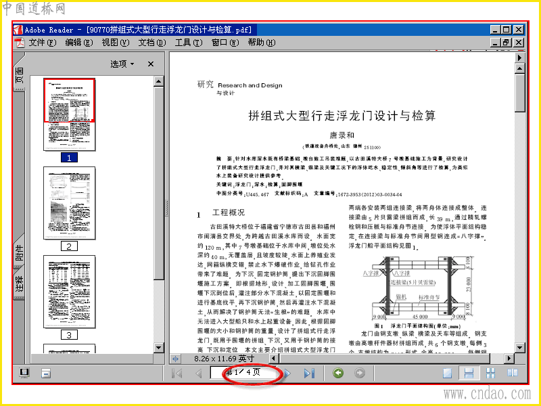The width and height of the screenshot is (541, 406).
Task: Advance to the next page
Action: (287, 373)
